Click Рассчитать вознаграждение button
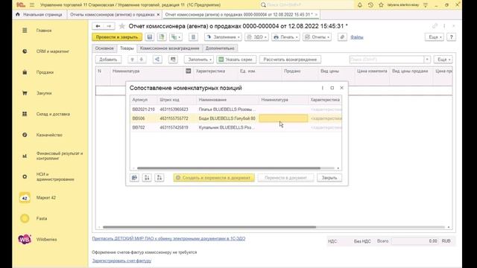 [x=290, y=60]
